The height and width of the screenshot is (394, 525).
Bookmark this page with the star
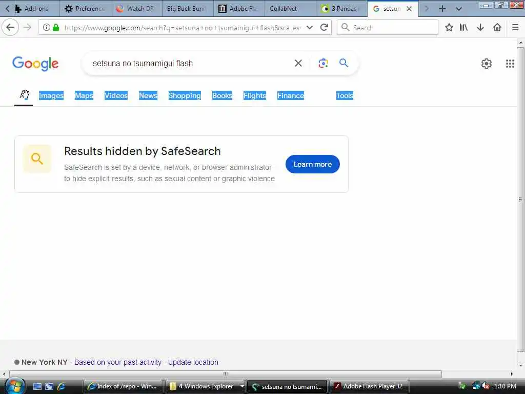pyautogui.click(x=449, y=28)
